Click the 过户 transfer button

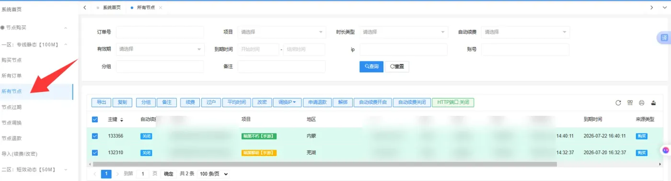211,102
